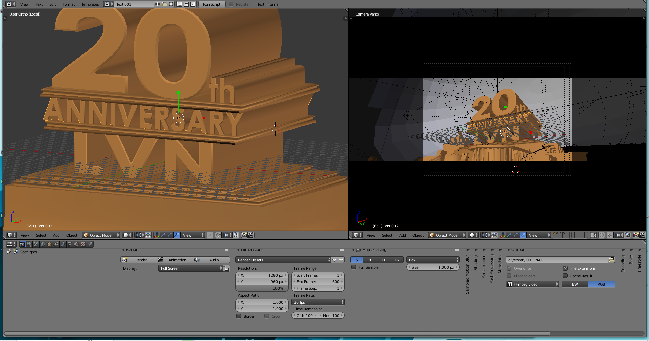Toggle syntax highlighting in the text editor
This screenshot has width=649, height=341.
coord(193,4)
